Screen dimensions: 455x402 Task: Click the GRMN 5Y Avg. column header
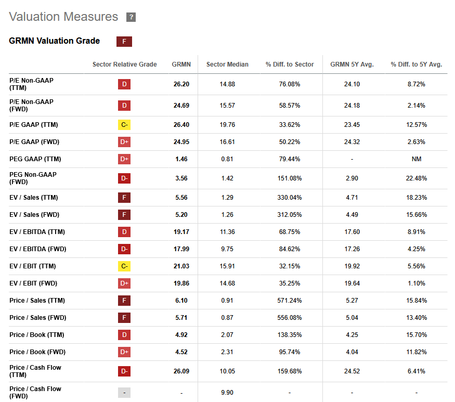pyautogui.click(x=352, y=64)
